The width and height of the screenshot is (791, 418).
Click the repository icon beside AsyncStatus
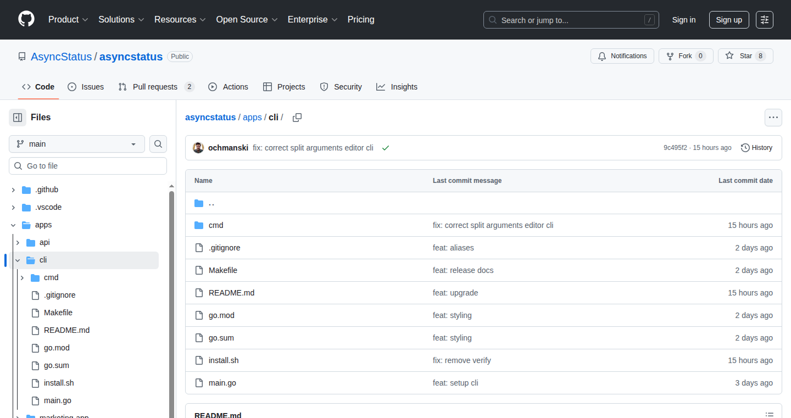point(22,57)
